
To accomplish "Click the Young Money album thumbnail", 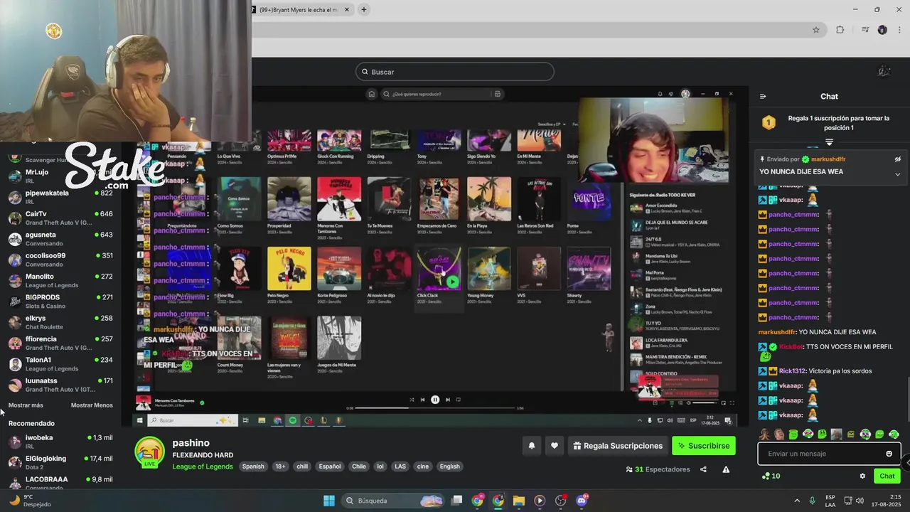I will [489, 268].
